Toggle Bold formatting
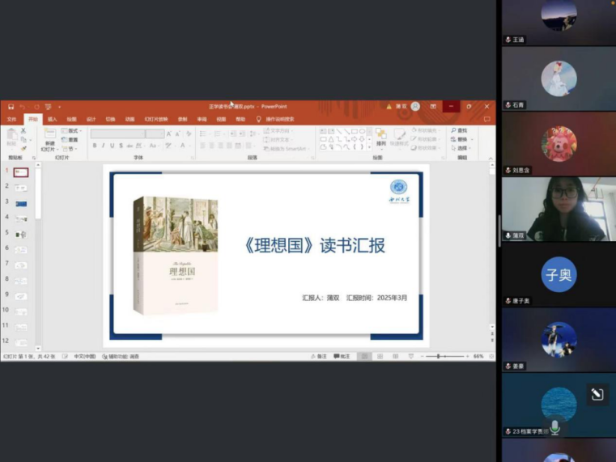The height and width of the screenshot is (462, 616). (x=94, y=146)
